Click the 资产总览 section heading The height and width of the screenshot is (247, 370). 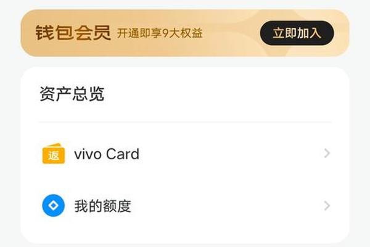click(72, 94)
